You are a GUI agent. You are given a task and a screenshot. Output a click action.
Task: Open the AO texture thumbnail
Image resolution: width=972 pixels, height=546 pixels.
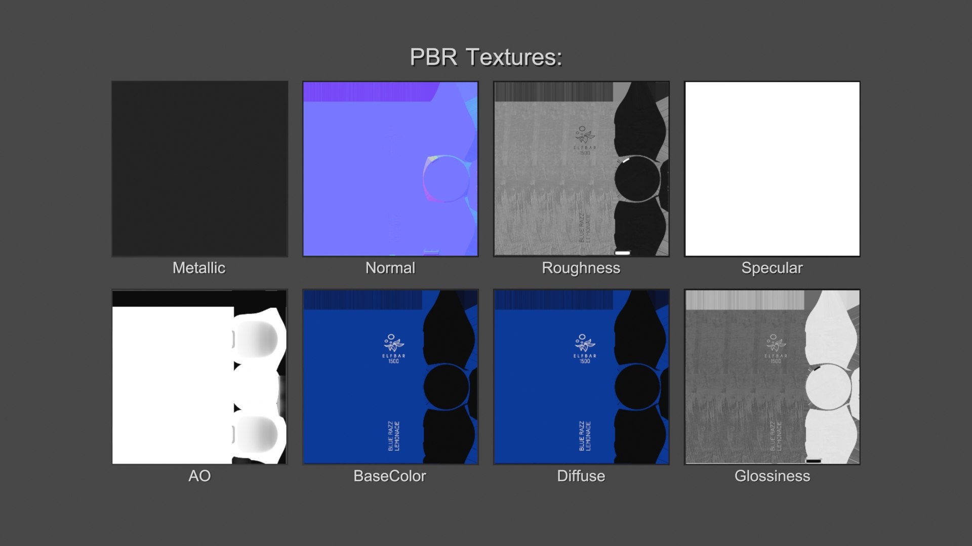199,377
